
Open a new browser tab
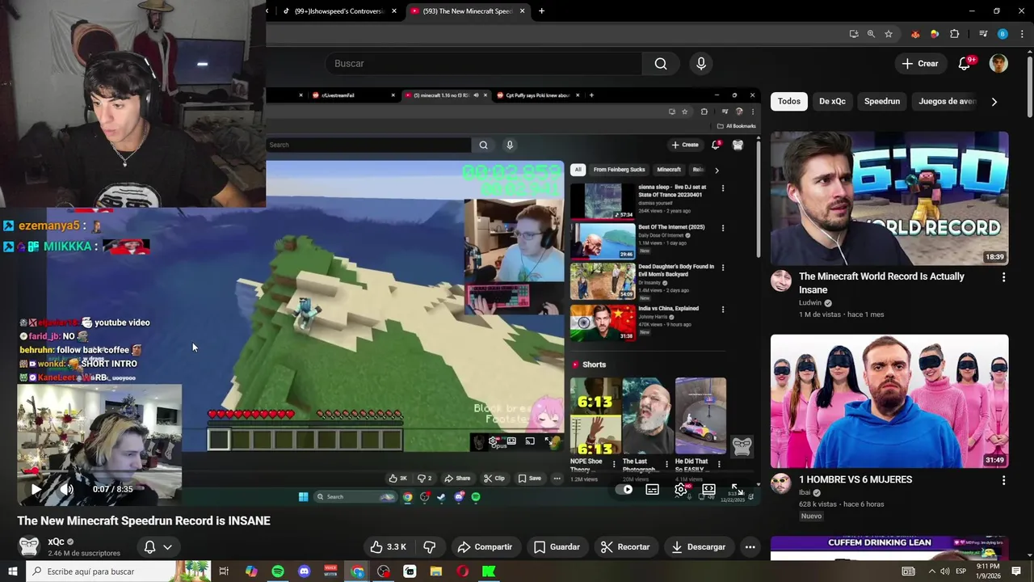coord(541,11)
